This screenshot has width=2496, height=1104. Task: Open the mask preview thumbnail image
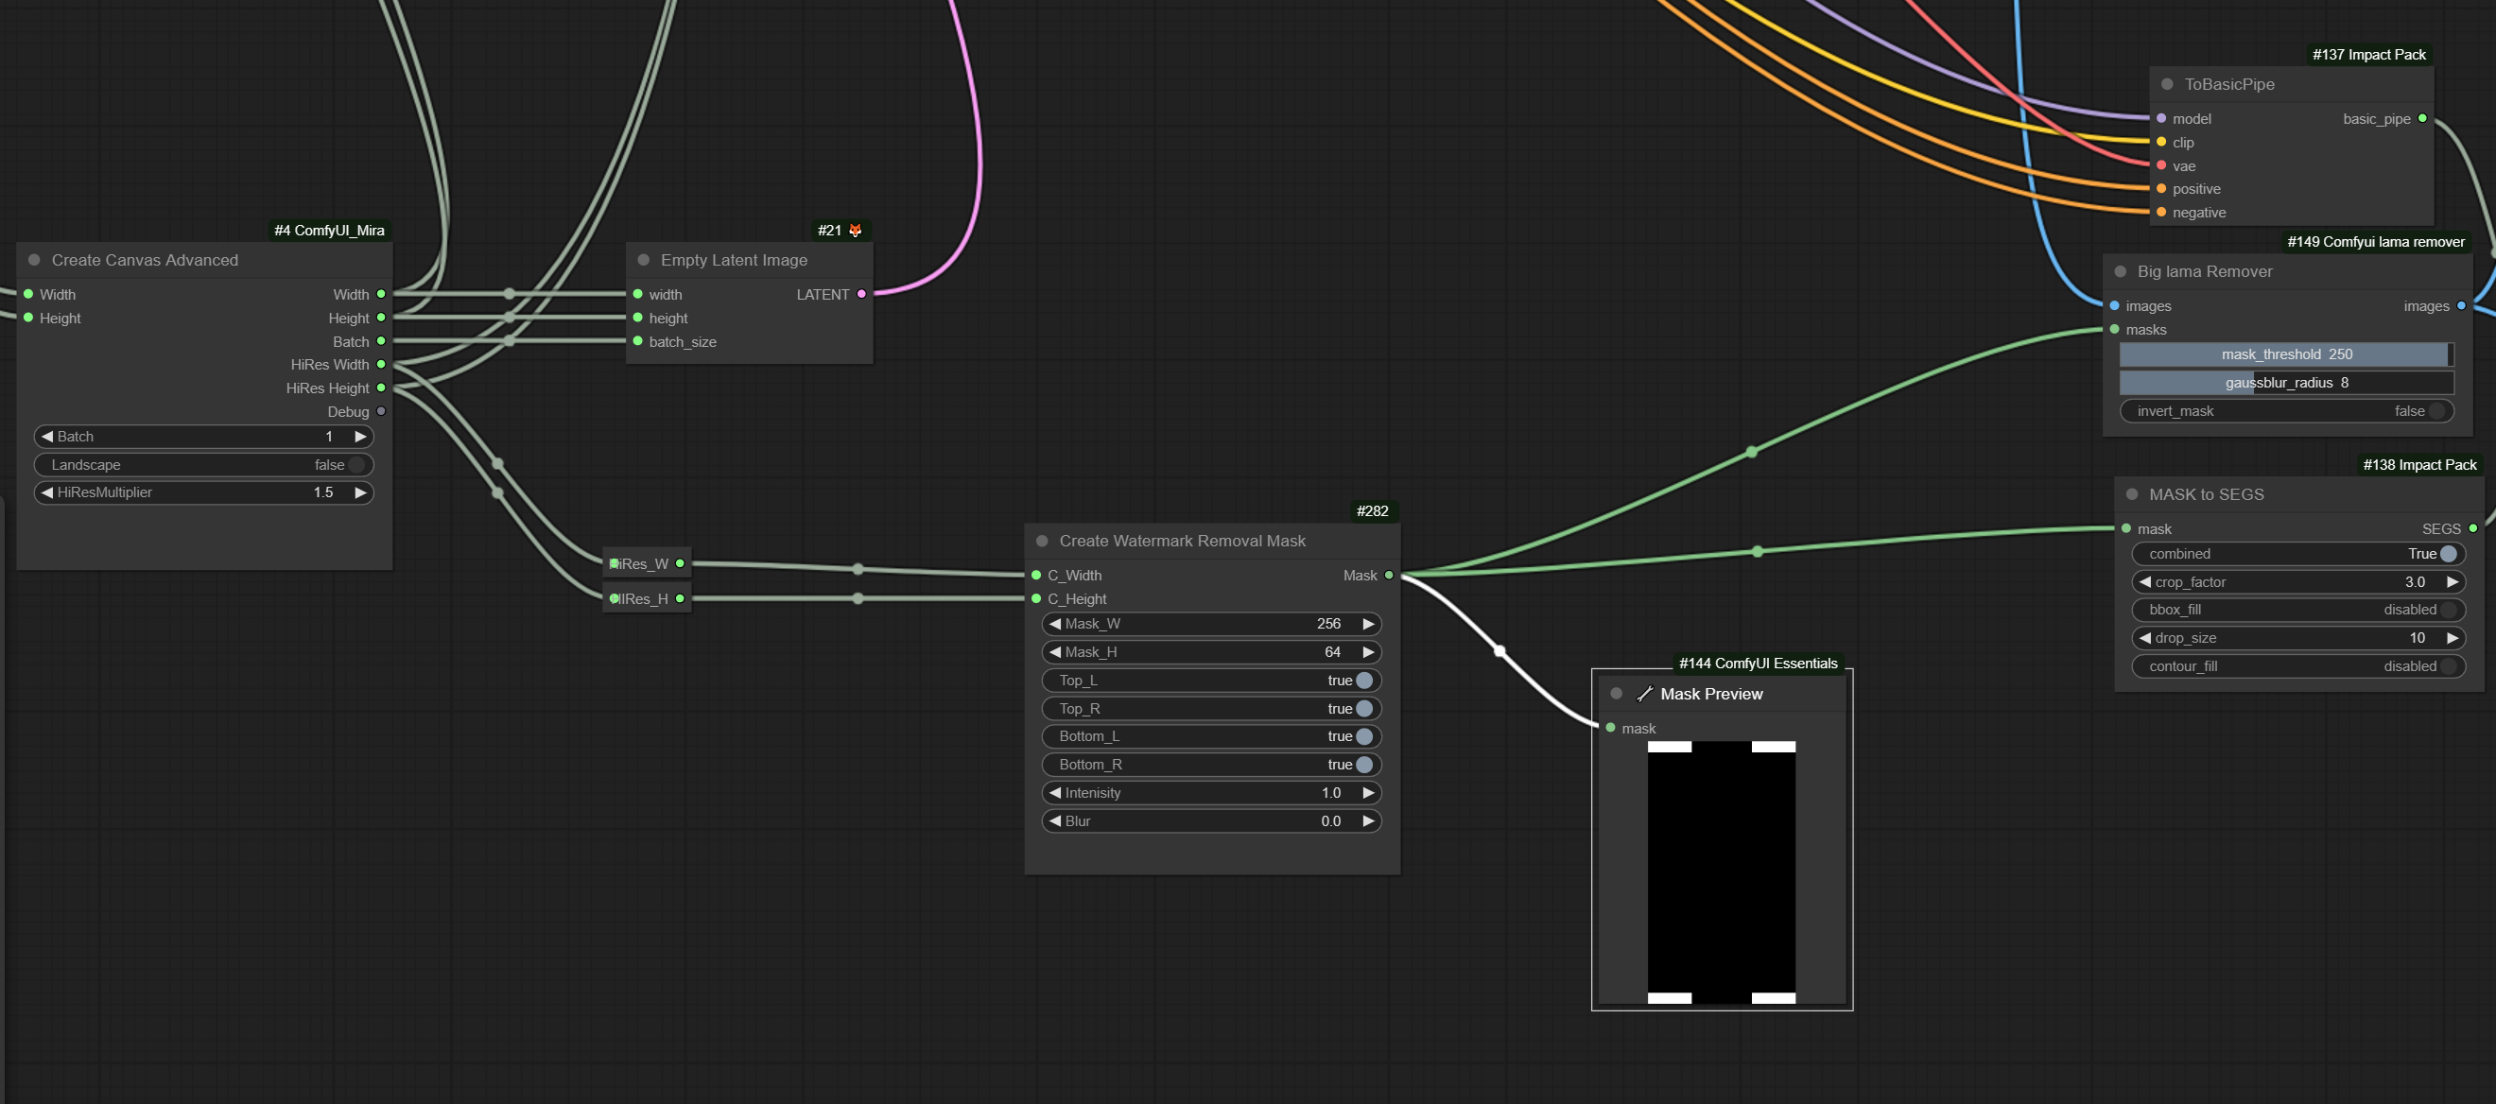coord(1721,872)
